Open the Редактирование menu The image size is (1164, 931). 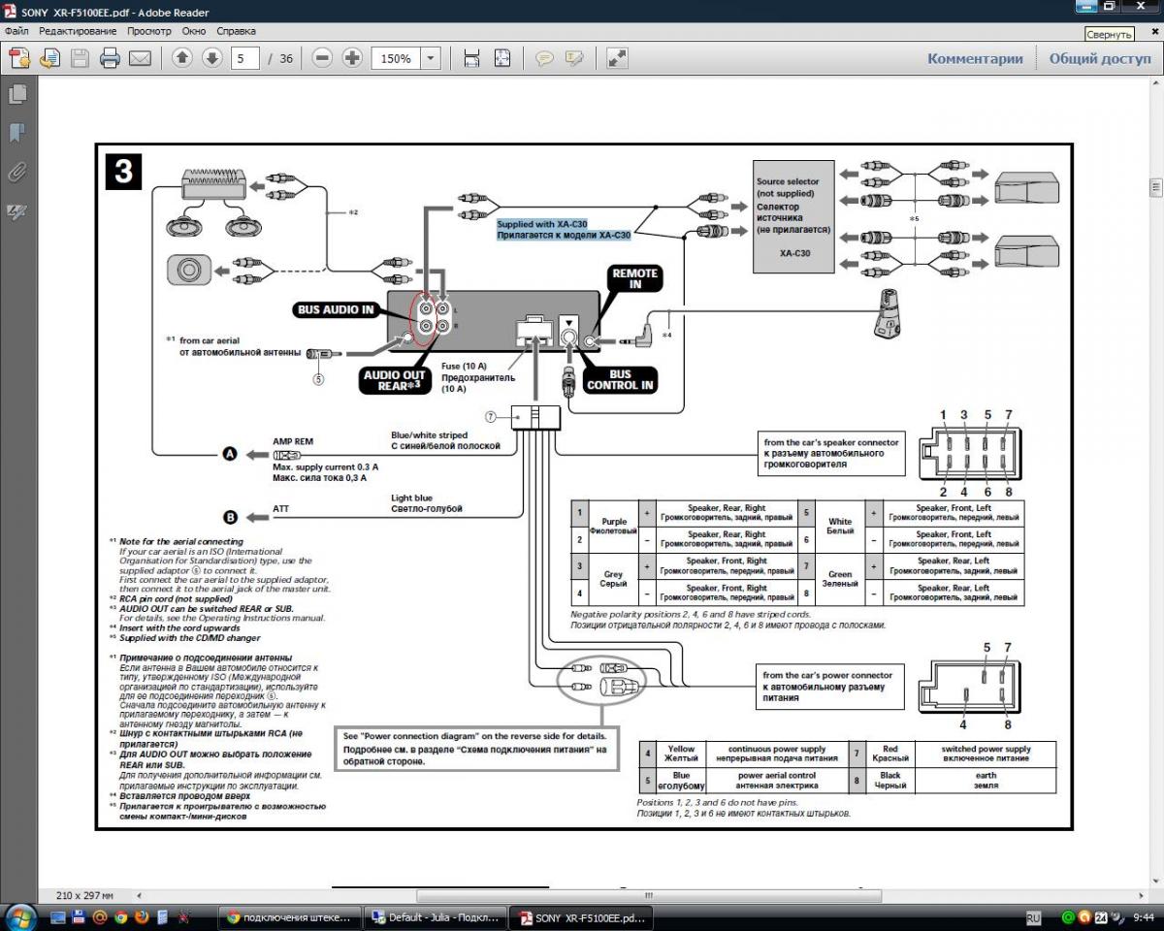click(77, 31)
